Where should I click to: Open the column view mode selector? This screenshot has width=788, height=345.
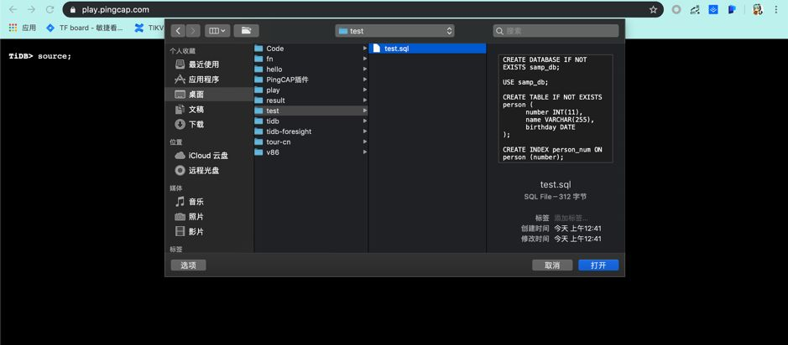(x=217, y=31)
